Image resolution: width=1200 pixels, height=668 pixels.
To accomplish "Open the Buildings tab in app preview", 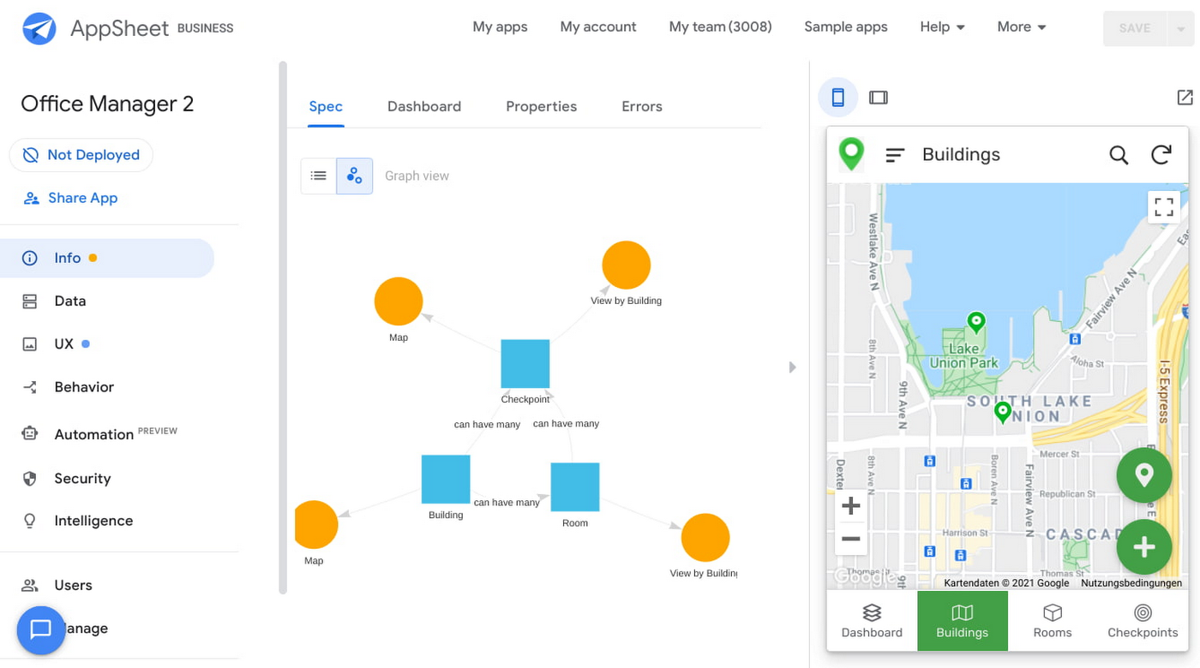I will pos(963,621).
